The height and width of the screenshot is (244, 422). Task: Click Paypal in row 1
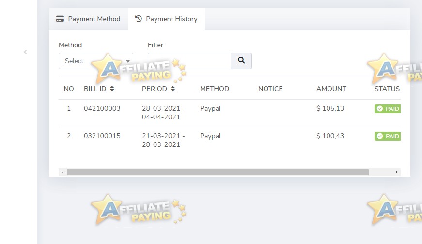tap(210, 108)
